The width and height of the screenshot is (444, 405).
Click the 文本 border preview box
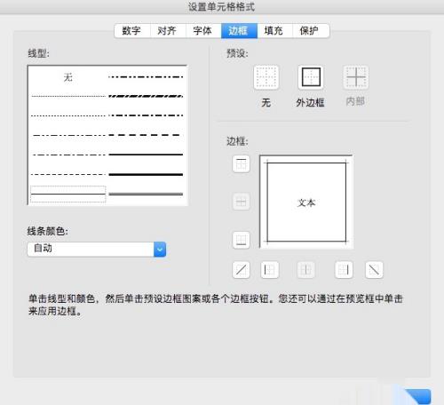(x=306, y=202)
